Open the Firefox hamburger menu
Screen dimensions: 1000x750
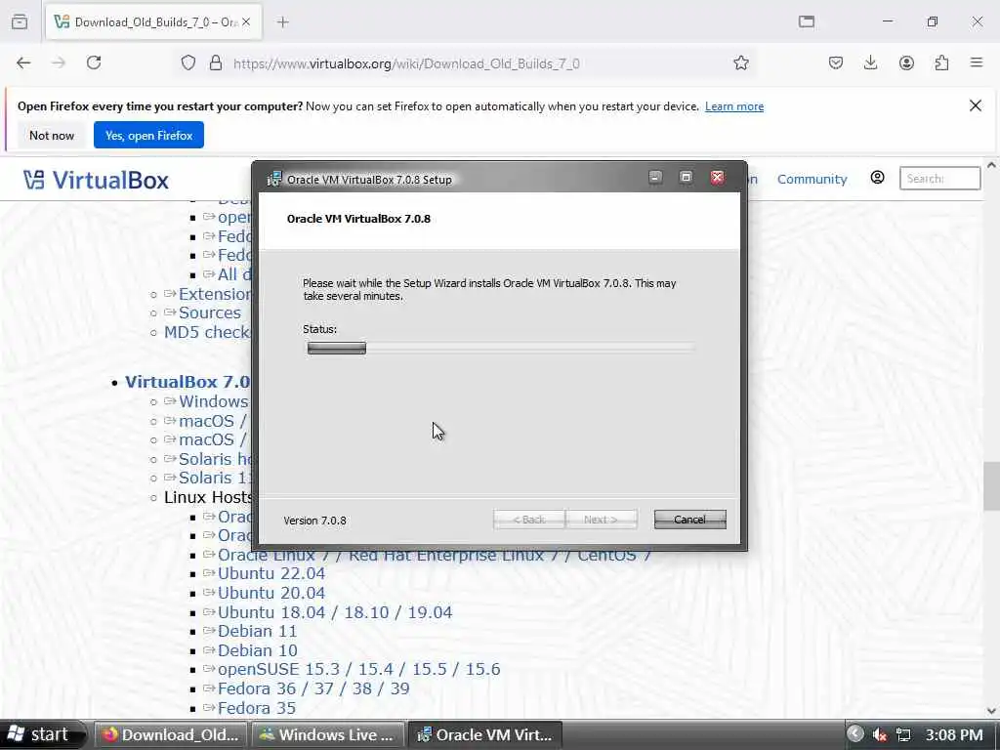(977, 62)
